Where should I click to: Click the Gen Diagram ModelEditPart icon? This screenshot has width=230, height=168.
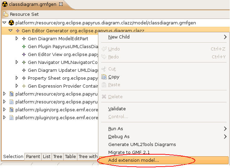[24, 39]
